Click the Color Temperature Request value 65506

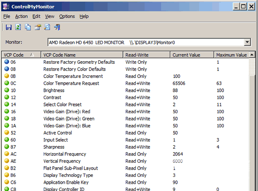[x=179, y=83]
